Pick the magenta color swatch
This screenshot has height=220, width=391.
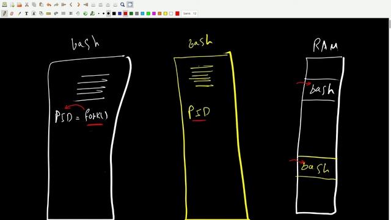tap(154, 13)
